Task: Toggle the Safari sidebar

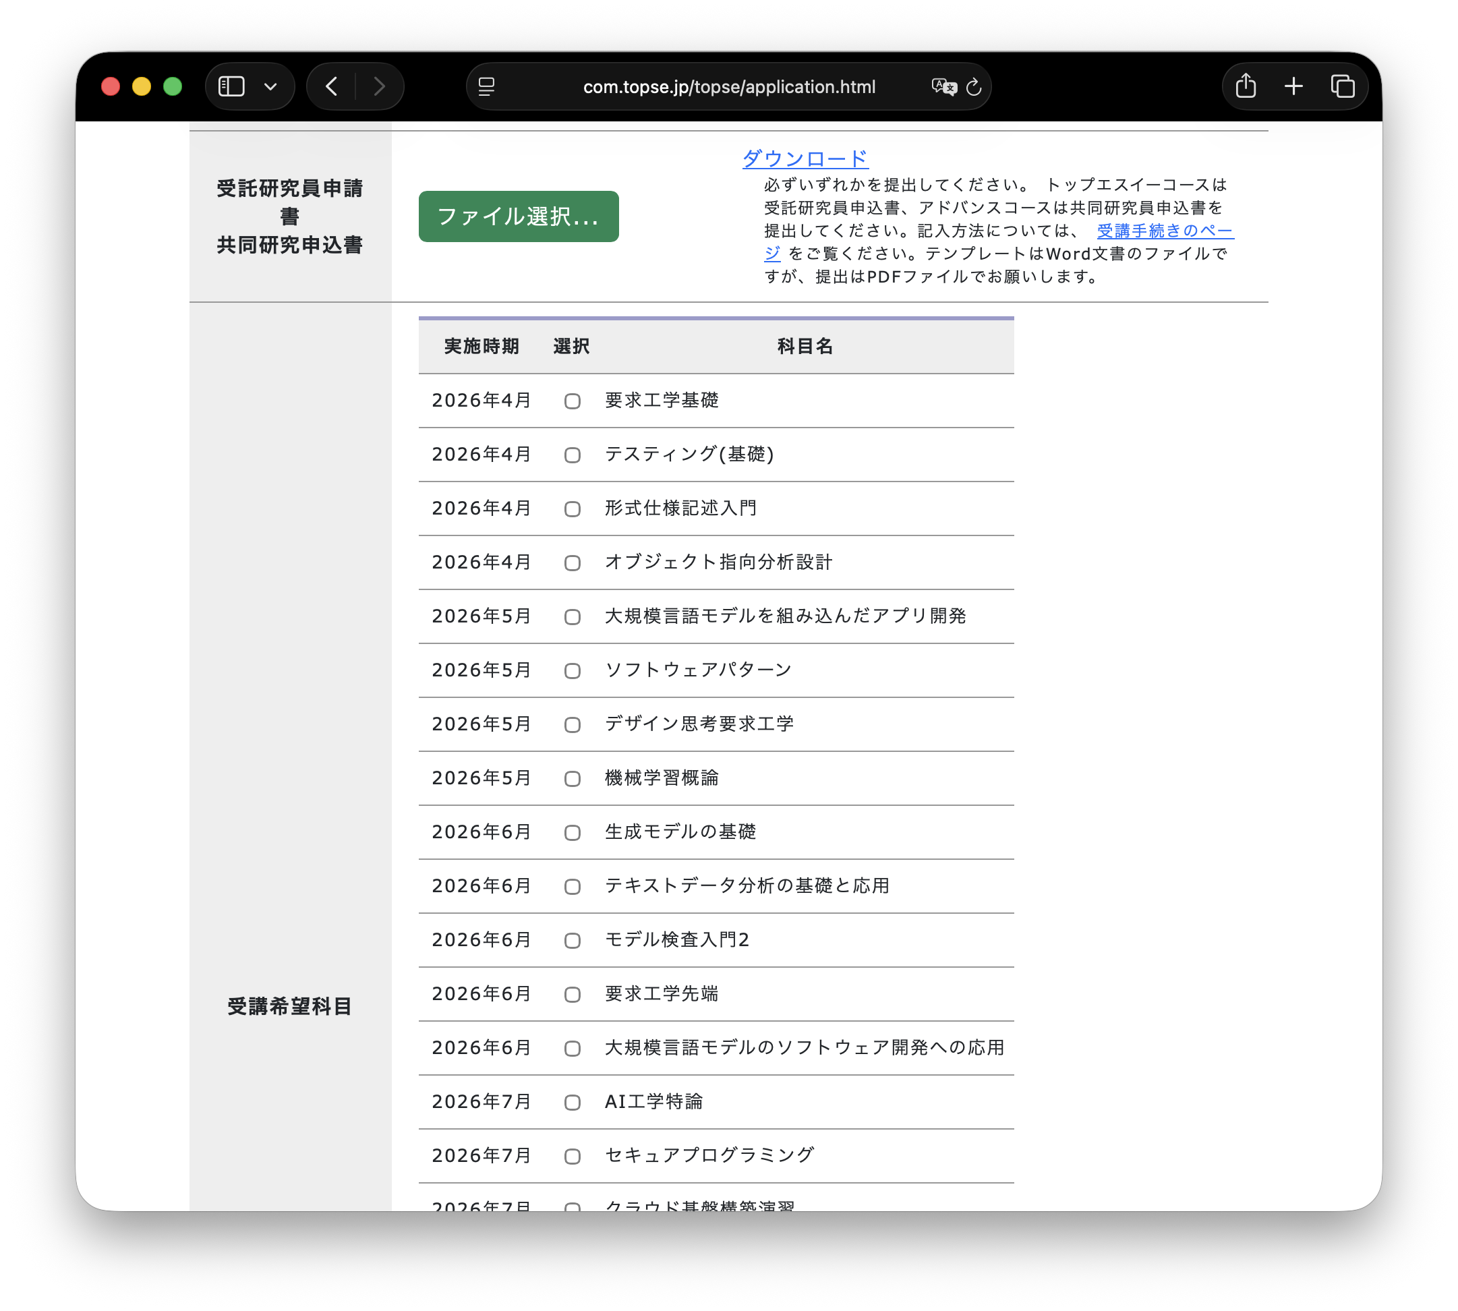Action: point(231,86)
